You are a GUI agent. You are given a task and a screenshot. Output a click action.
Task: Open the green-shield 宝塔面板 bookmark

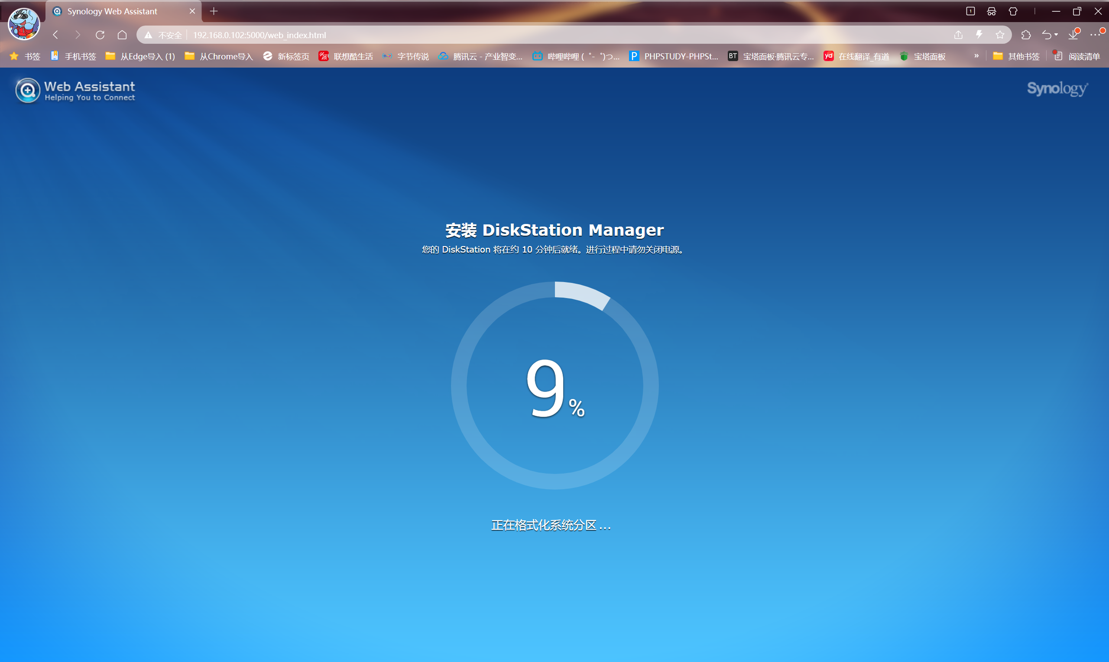click(x=922, y=56)
